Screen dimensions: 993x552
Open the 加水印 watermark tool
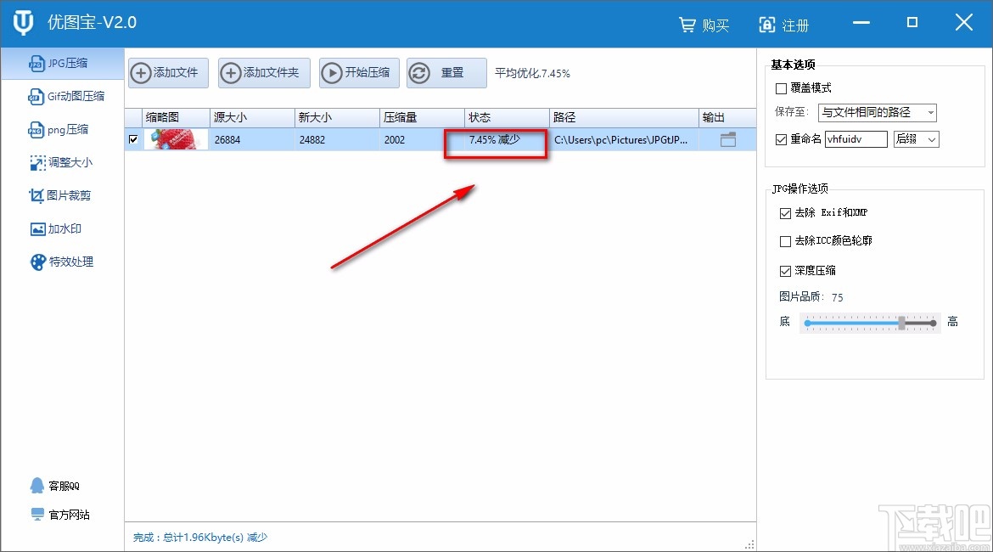pyautogui.click(x=56, y=228)
